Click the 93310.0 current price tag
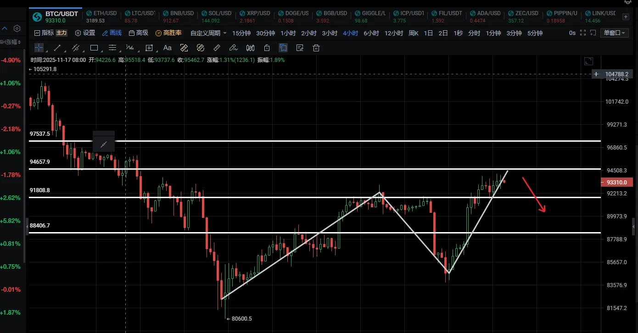 (616, 182)
